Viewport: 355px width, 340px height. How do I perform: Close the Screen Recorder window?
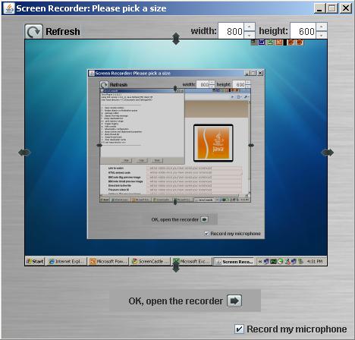tap(345, 8)
